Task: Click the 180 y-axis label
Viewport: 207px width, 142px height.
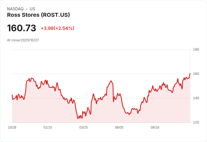Action: 196,49
